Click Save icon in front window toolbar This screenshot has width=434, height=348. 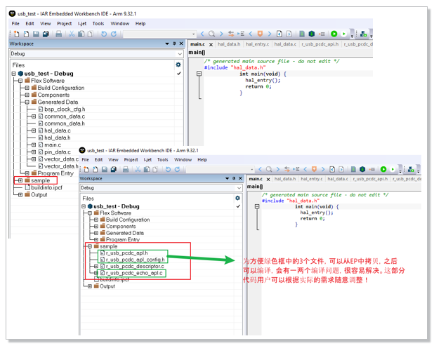105,169
